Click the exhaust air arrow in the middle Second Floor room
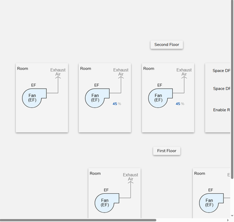234x222 pixels. click(x=121, y=85)
